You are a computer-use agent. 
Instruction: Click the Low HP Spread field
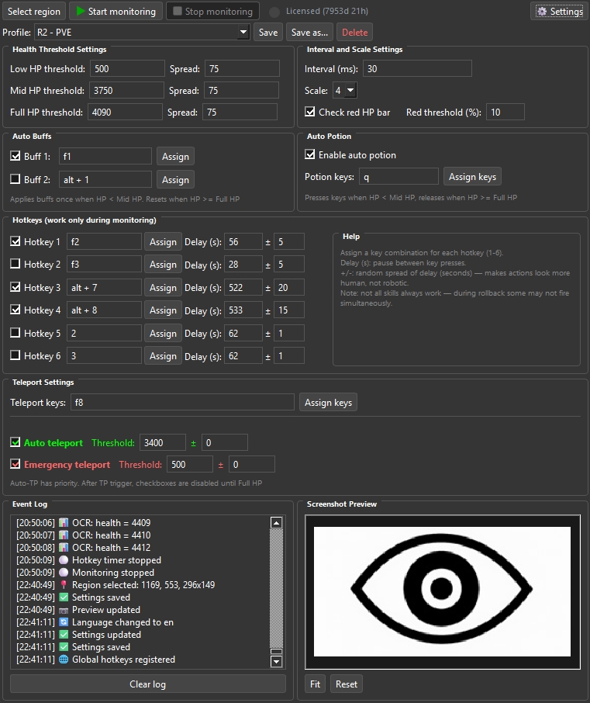243,68
